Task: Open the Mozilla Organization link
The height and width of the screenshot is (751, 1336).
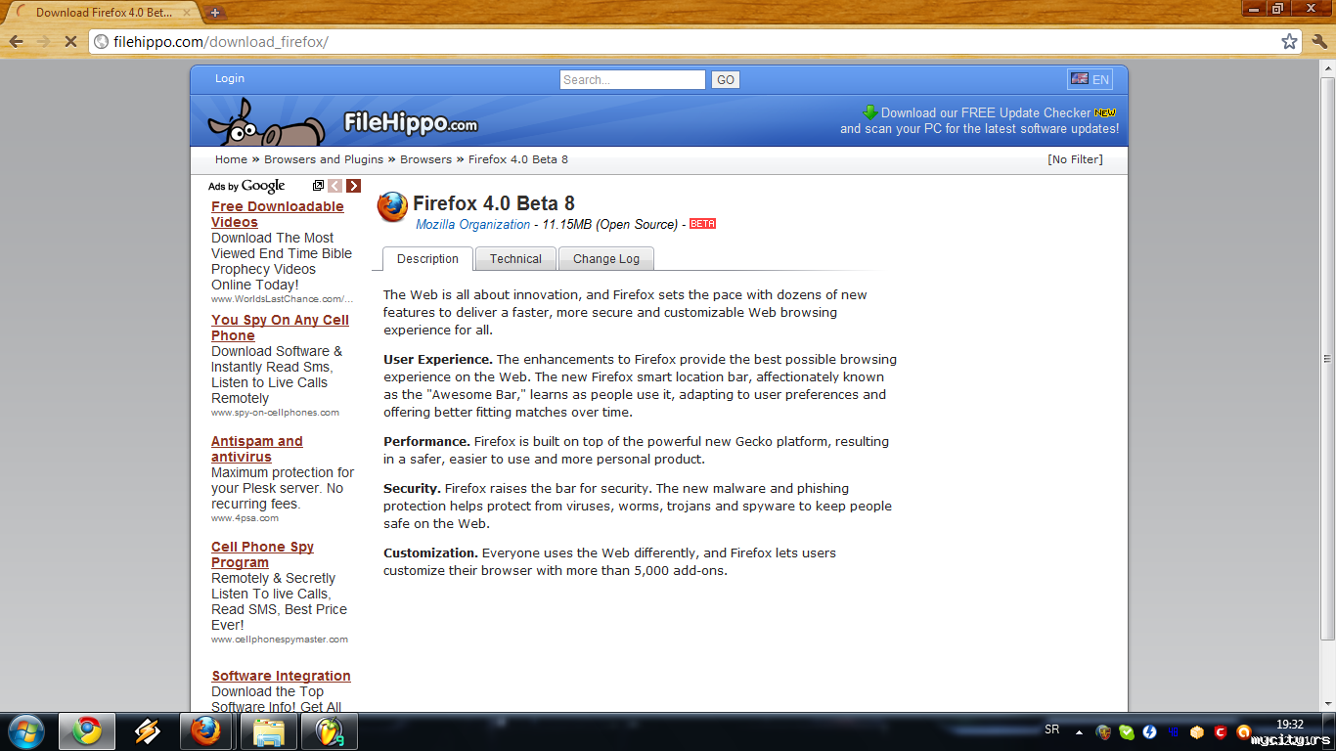Action: tap(472, 225)
